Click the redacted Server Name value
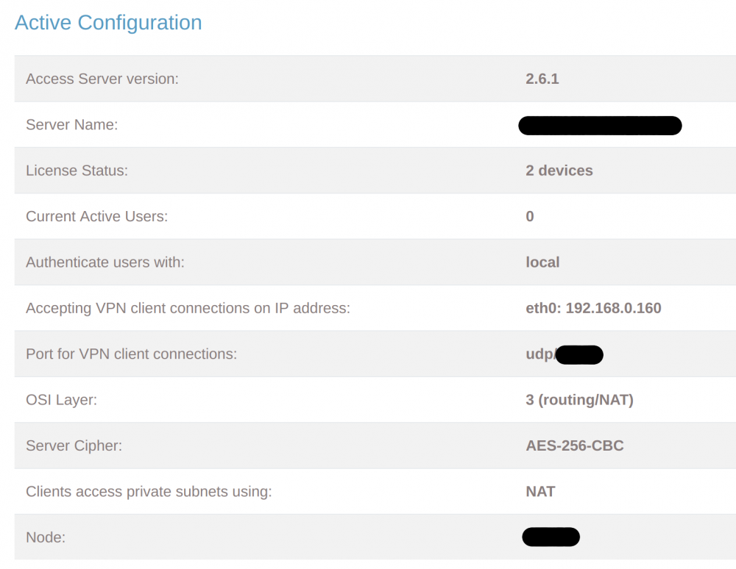 600,126
